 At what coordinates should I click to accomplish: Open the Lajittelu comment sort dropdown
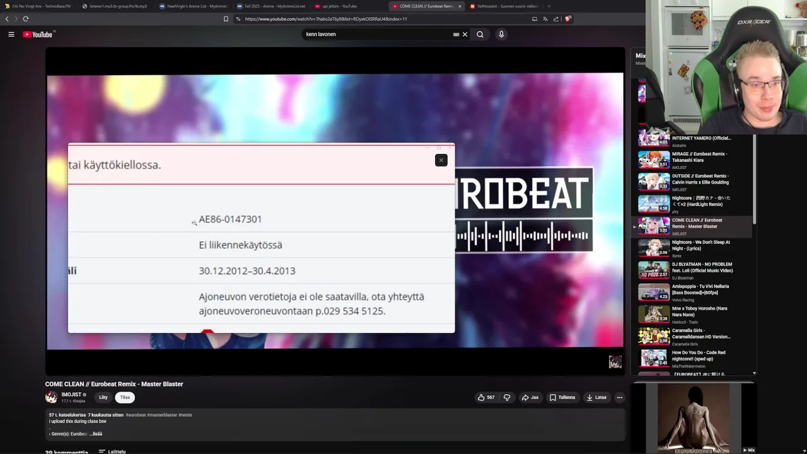112,451
